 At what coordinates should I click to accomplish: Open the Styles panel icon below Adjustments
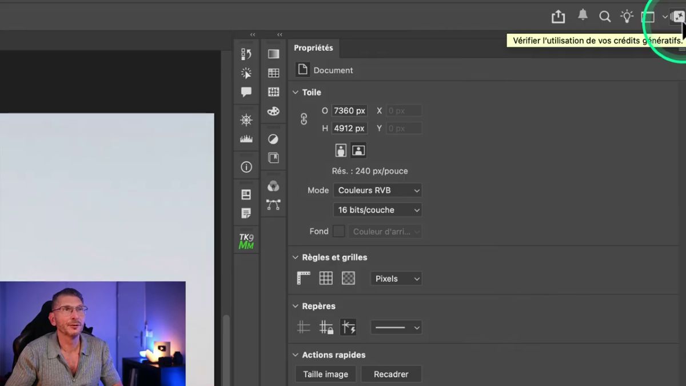(x=274, y=158)
